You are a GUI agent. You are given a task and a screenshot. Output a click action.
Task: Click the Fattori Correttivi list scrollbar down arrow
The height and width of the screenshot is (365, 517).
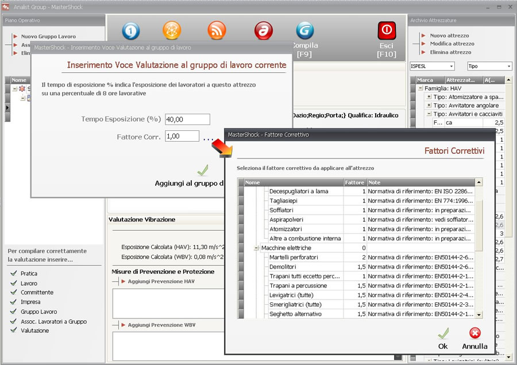tap(479, 314)
